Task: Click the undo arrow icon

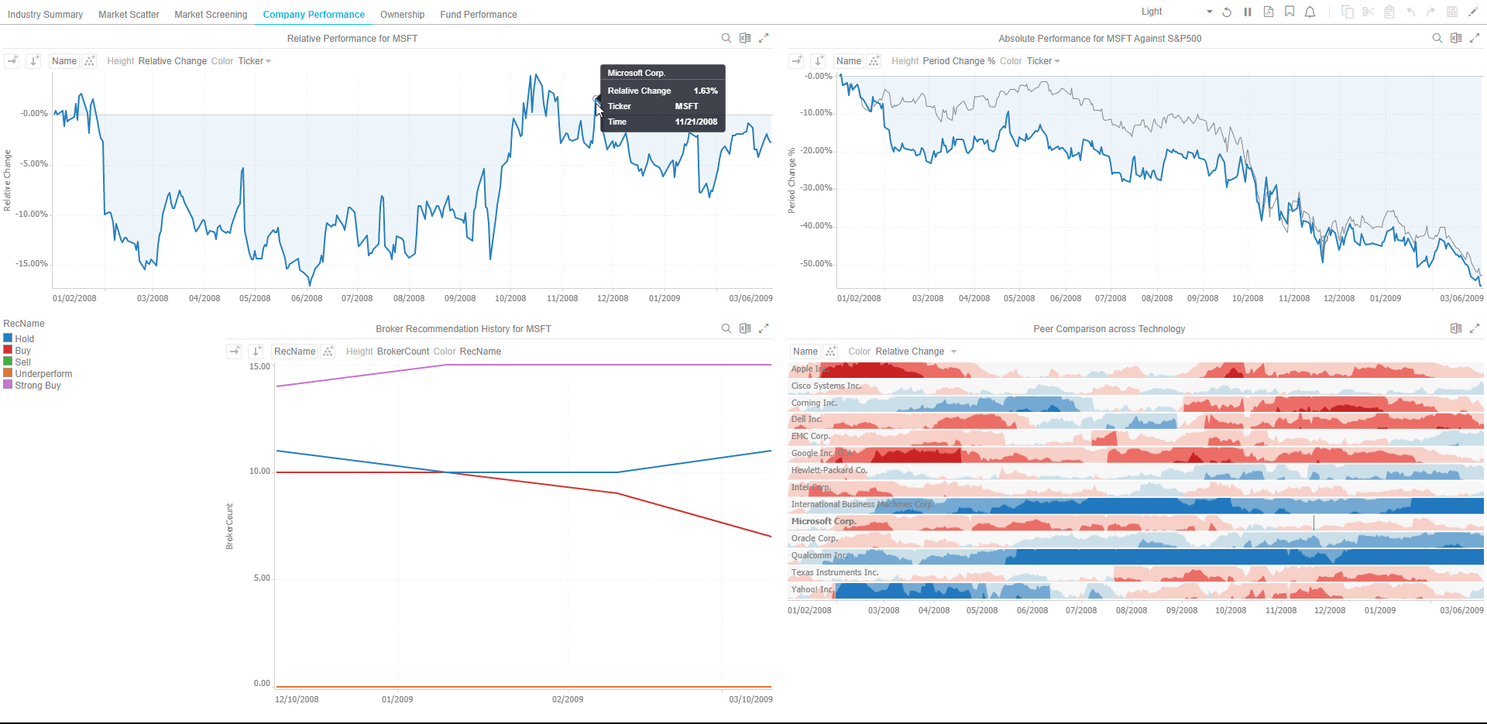Action: point(1410,12)
